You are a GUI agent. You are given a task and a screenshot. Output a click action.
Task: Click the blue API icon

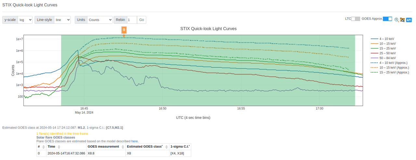409,20
